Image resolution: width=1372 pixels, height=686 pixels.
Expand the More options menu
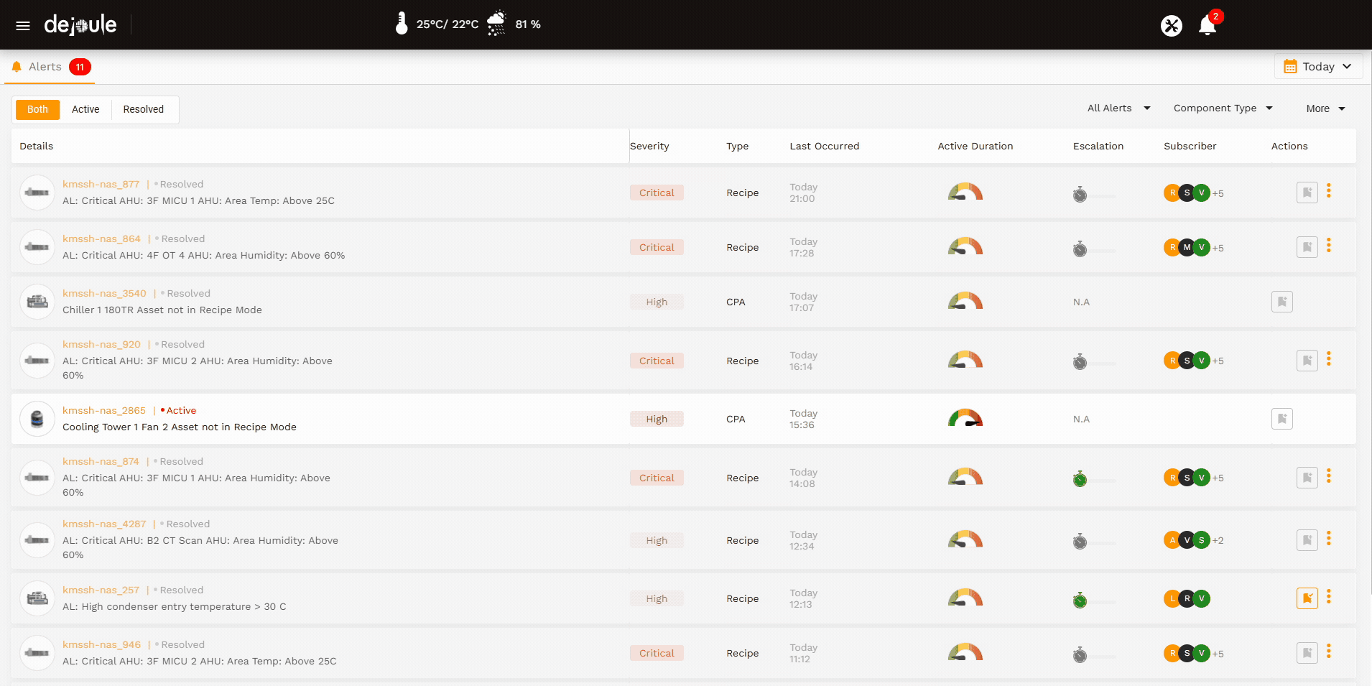pyautogui.click(x=1325, y=108)
